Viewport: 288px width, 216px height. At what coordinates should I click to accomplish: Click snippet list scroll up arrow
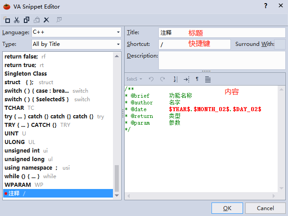pos(117,56)
